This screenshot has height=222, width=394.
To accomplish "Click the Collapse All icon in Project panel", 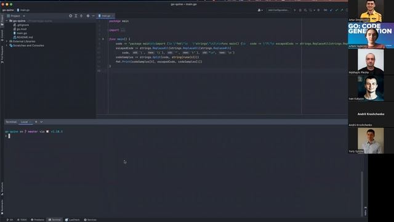I will click(x=81, y=16).
